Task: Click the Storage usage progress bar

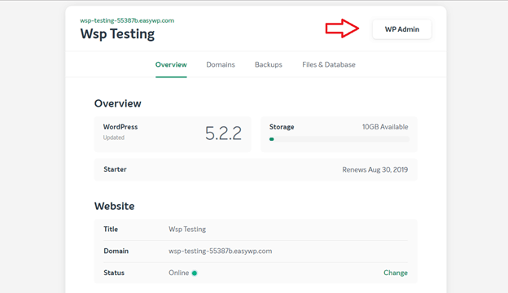Action: click(339, 139)
